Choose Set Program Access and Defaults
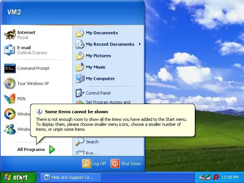Viewport: 244px width, 183px height. 108,102
